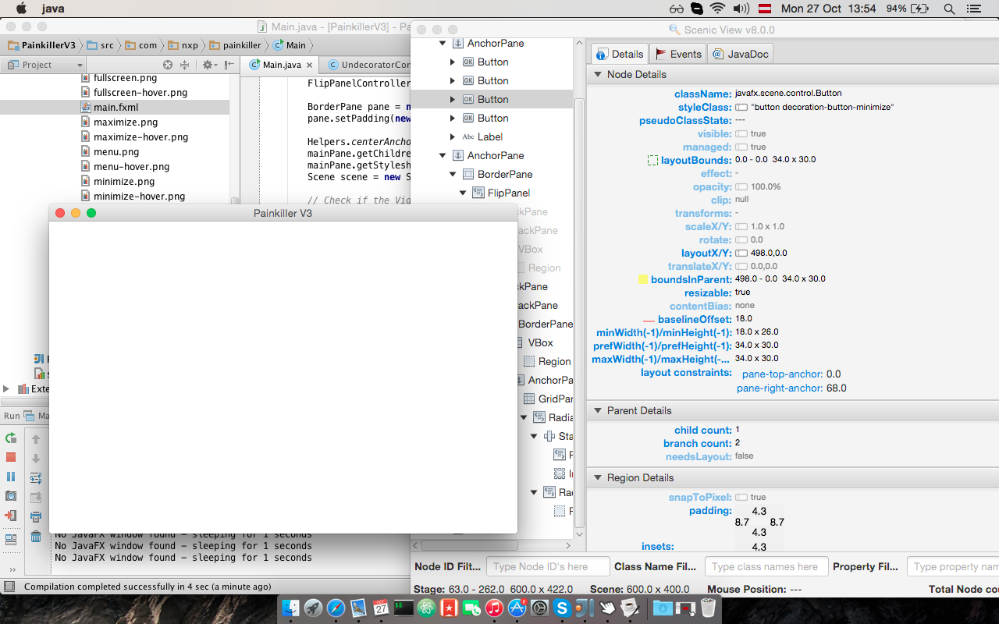Click the Node ID filter input field

[548, 567]
